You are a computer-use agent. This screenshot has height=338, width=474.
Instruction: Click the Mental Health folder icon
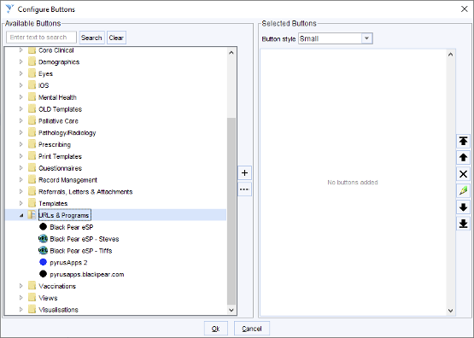32,97
